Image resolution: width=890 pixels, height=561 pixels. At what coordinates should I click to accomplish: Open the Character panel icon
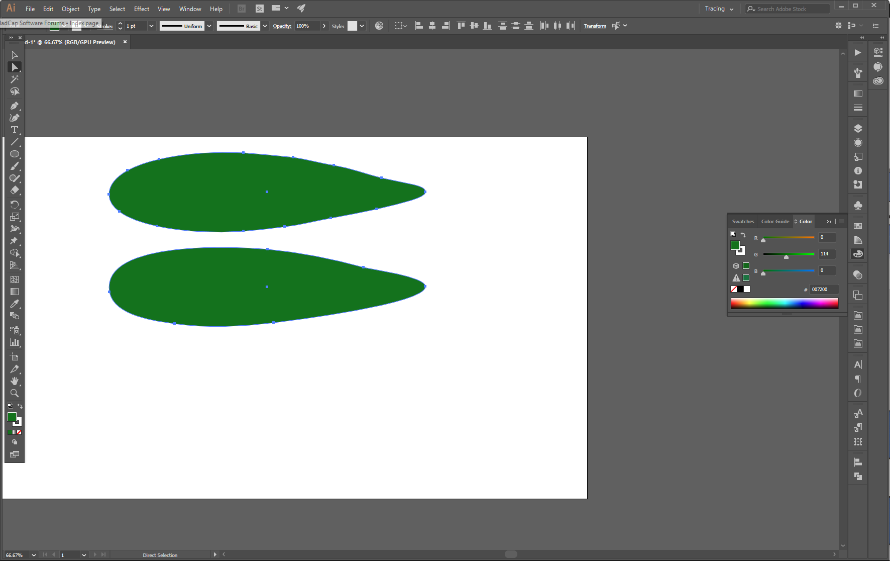[x=858, y=364]
